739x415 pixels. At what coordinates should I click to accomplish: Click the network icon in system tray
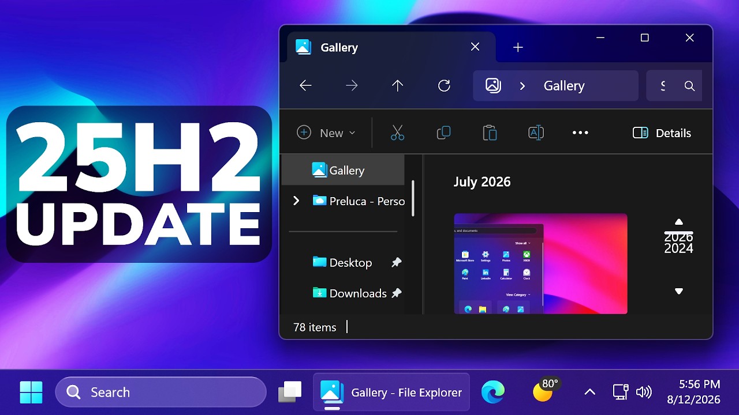pos(621,392)
